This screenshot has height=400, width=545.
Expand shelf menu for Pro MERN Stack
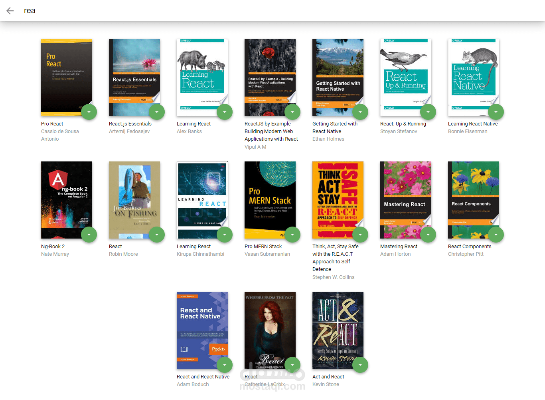[292, 235]
